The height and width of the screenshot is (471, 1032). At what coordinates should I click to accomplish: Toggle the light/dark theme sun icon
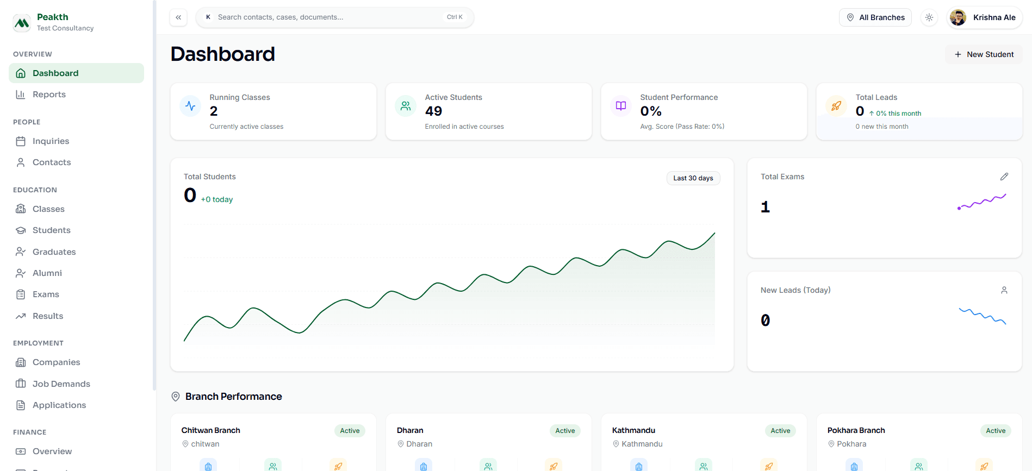[929, 17]
